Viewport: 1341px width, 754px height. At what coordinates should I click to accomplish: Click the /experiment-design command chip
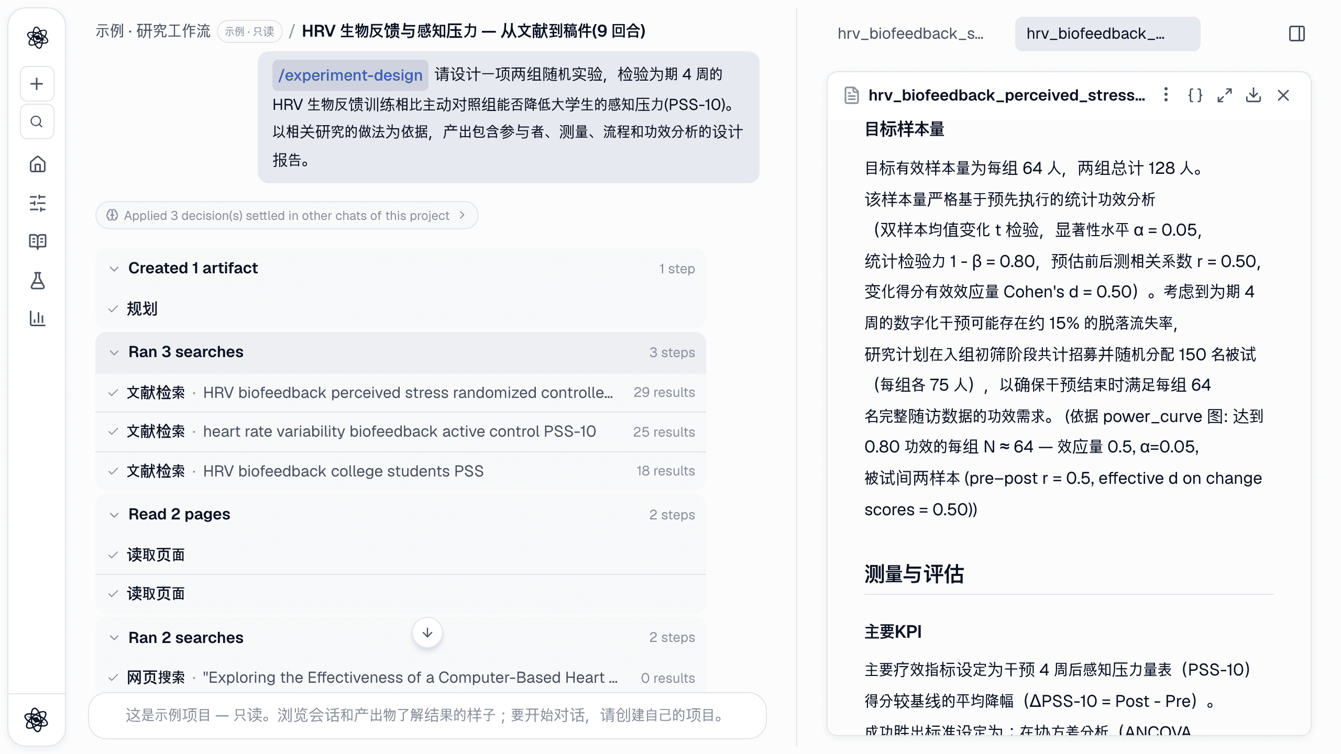350,75
